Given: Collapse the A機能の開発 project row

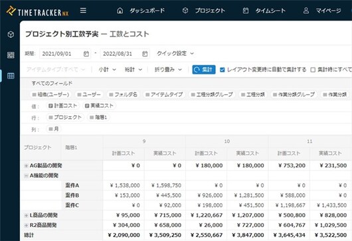Looking at the screenshot, I should 27,176.
